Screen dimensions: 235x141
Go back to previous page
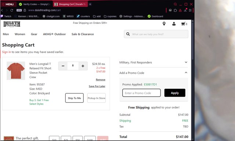(x=2, y=10)
